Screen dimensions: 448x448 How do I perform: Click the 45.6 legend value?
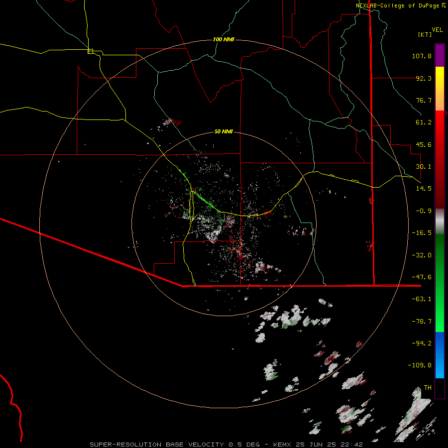click(424, 144)
